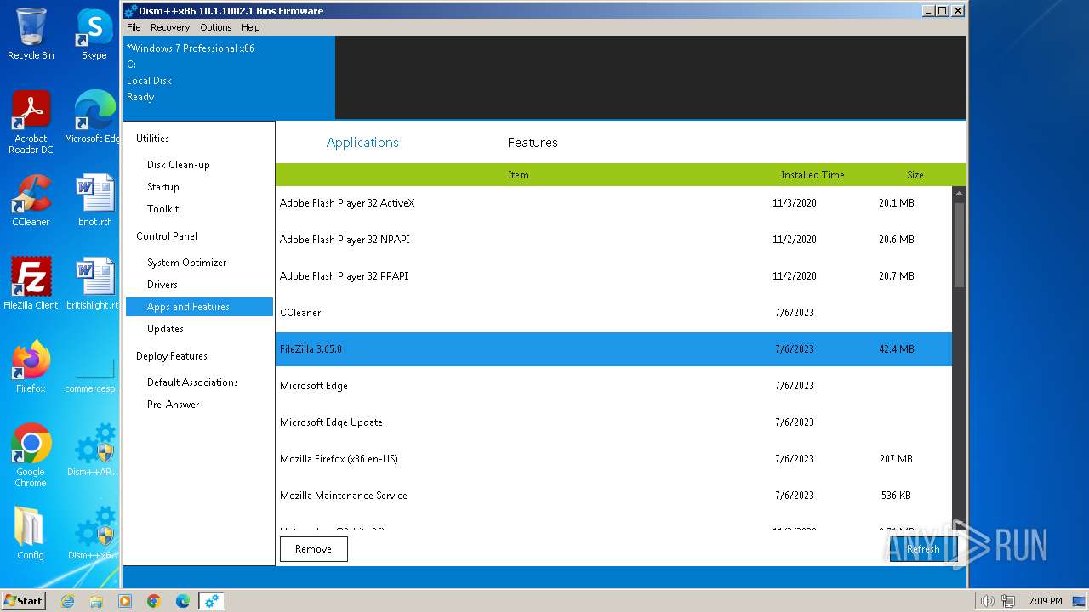Open the Recycle Bin desktop icon
The height and width of the screenshot is (612, 1089).
(31, 34)
